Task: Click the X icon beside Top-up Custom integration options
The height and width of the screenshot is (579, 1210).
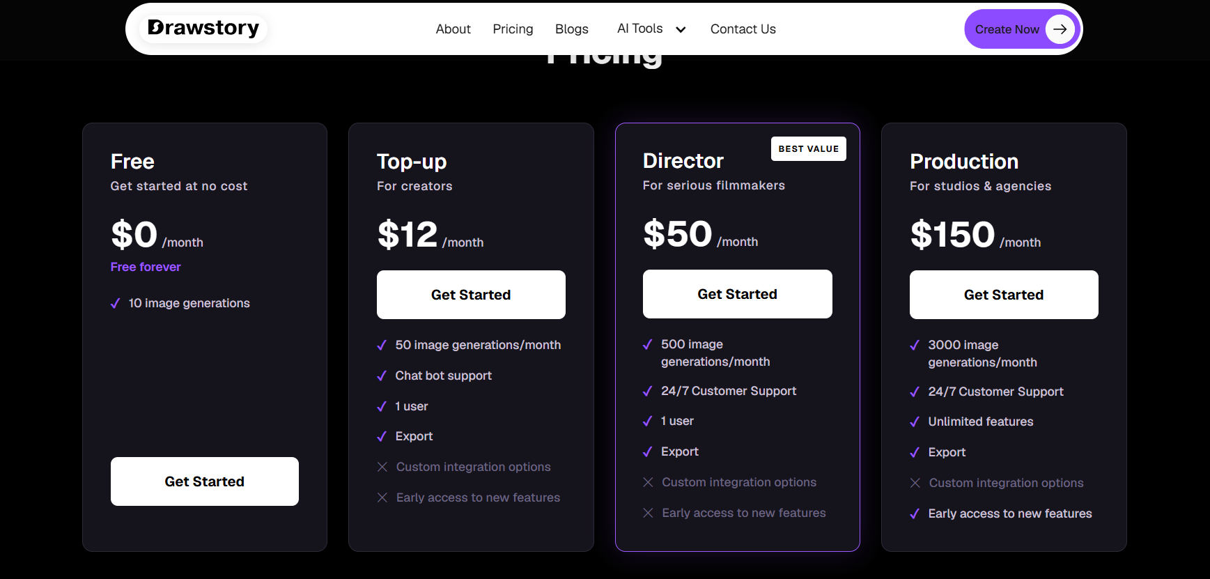Action: click(x=382, y=467)
